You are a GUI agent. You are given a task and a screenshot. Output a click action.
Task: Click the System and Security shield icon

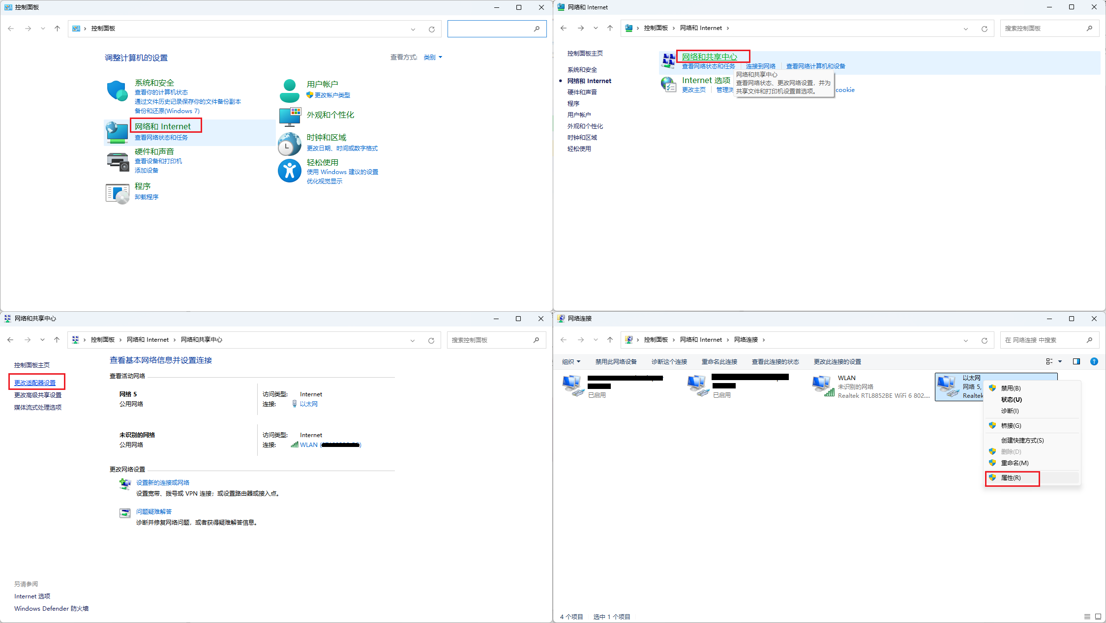click(x=117, y=91)
